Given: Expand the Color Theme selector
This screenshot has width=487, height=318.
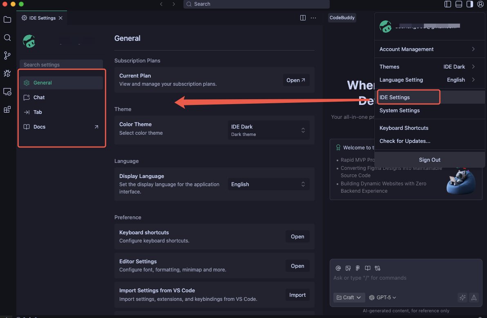Looking at the screenshot, I should (268, 130).
